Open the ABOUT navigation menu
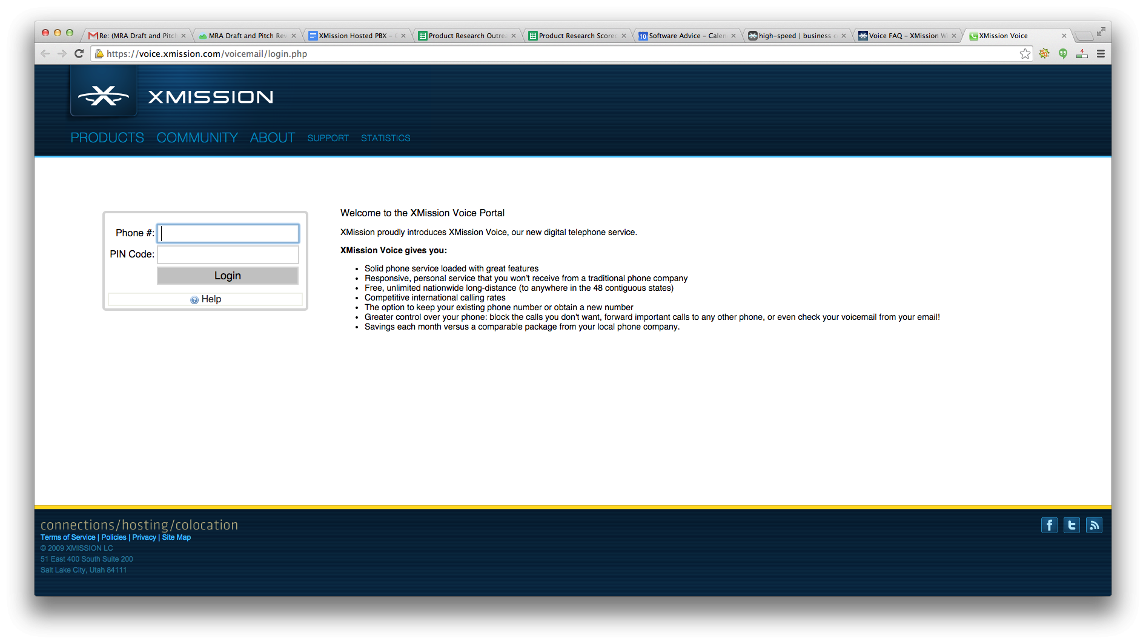 [273, 138]
